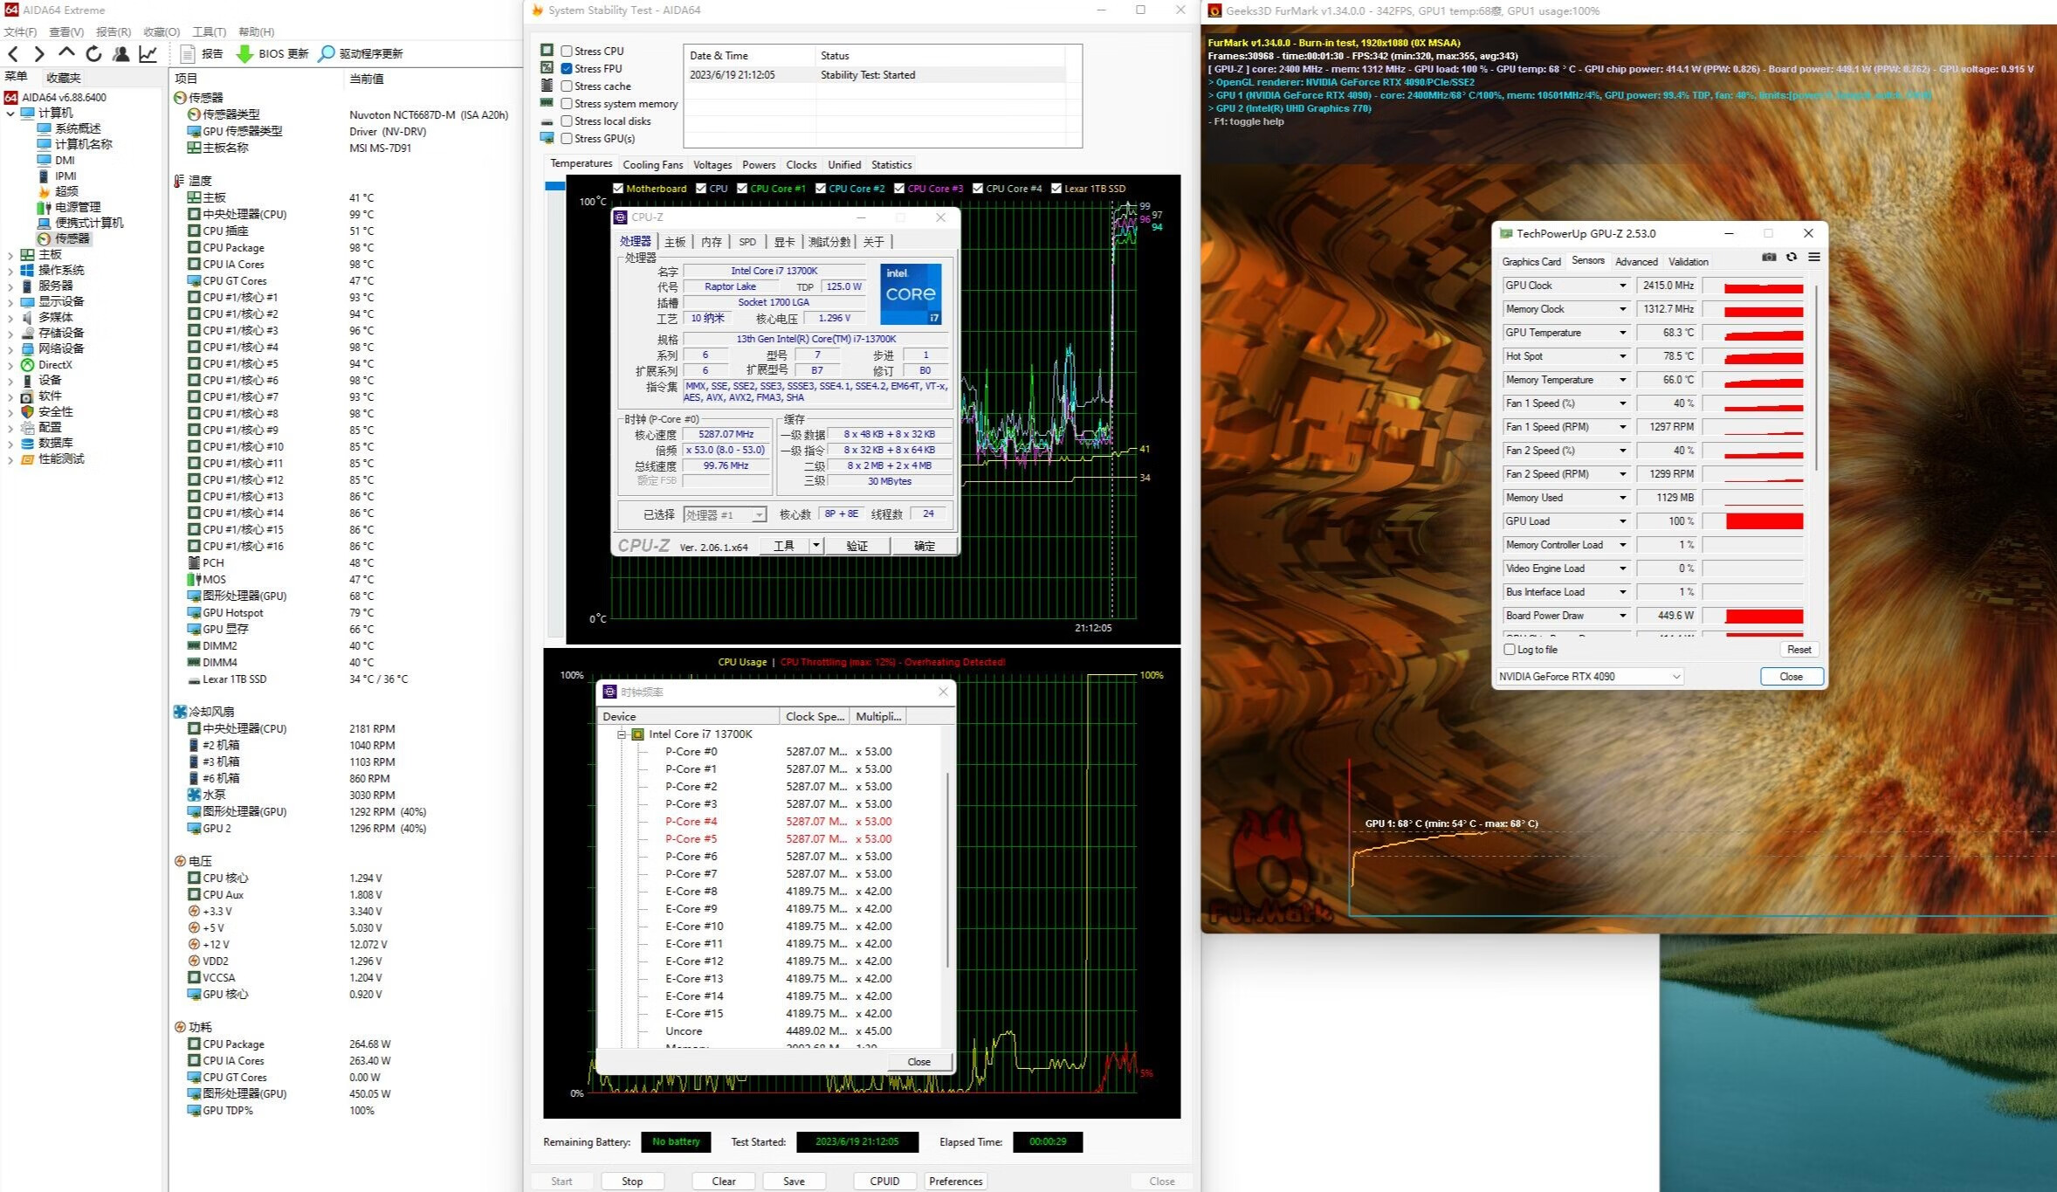Click the BIOS 更新 green arrow icon
The height and width of the screenshot is (1192, 2057).
point(244,54)
